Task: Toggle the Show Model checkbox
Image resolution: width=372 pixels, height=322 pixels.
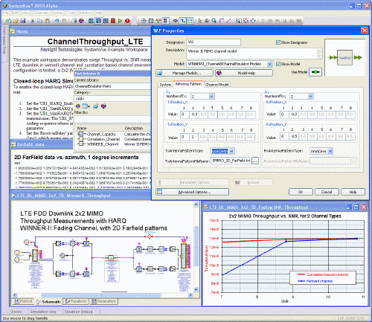Action: (x=278, y=64)
